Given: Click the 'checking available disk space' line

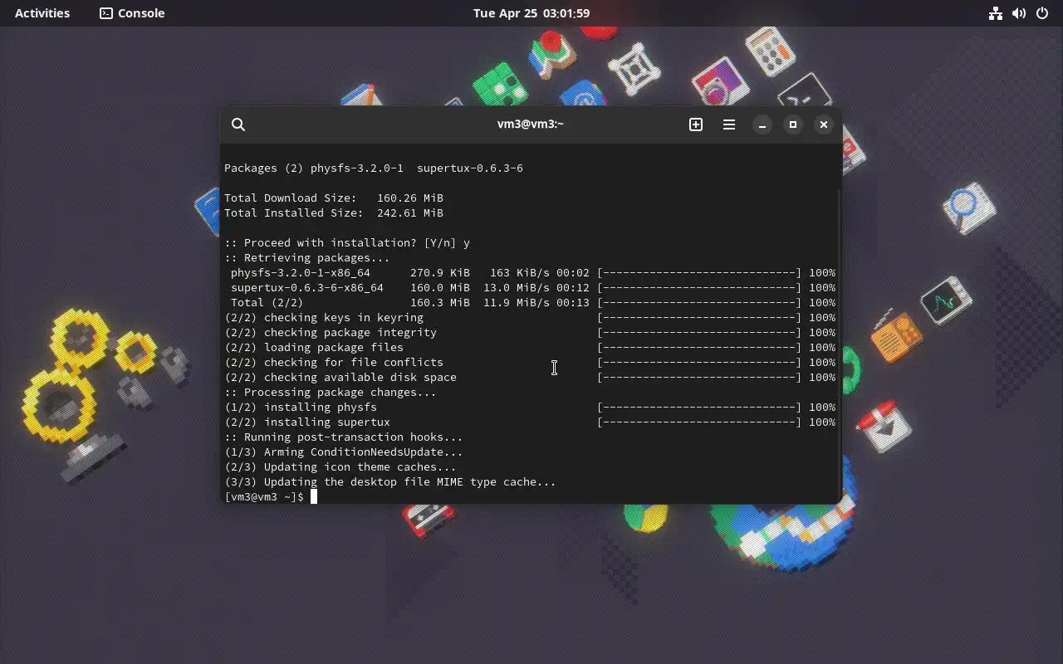Looking at the screenshot, I should [x=530, y=377].
